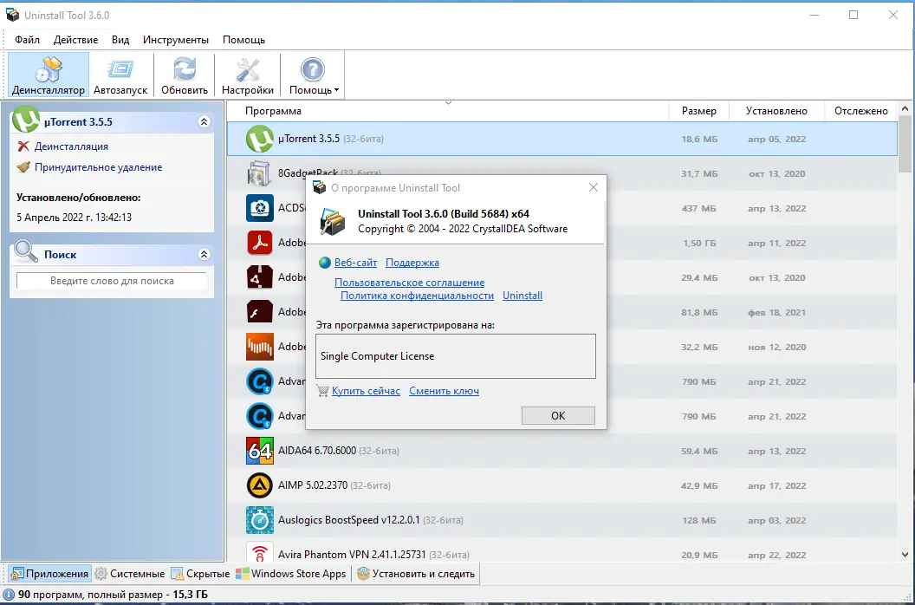
Task: Open the Деинсталлятор toolbar icon
Action: [x=49, y=69]
